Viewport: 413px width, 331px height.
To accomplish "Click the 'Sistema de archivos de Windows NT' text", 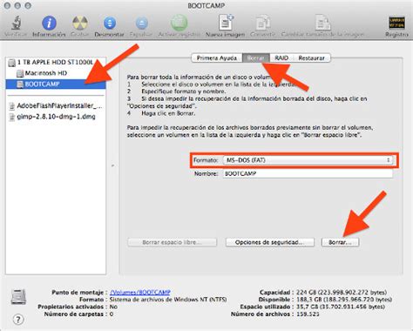I will pyautogui.click(x=168, y=300).
